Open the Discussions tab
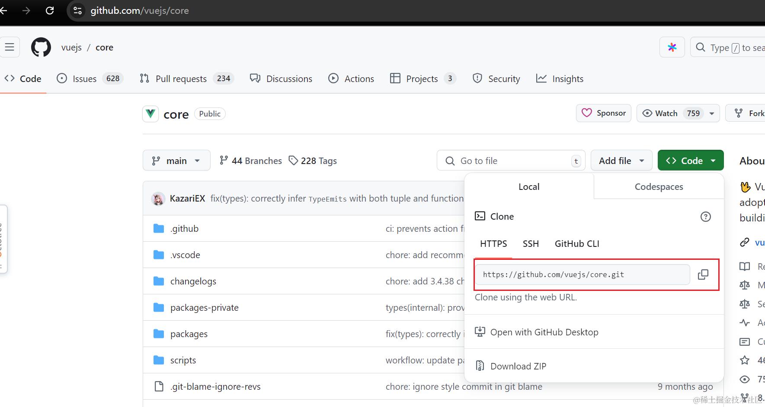The height and width of the screenshot is (407, 765). click(281, 79)
